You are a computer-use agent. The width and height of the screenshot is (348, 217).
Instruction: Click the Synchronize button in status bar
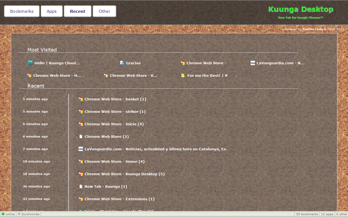pos(29,214)
